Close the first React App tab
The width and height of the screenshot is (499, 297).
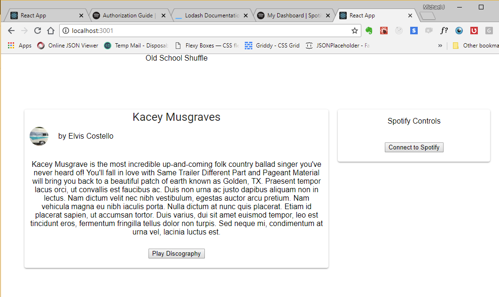coord(81,16)
